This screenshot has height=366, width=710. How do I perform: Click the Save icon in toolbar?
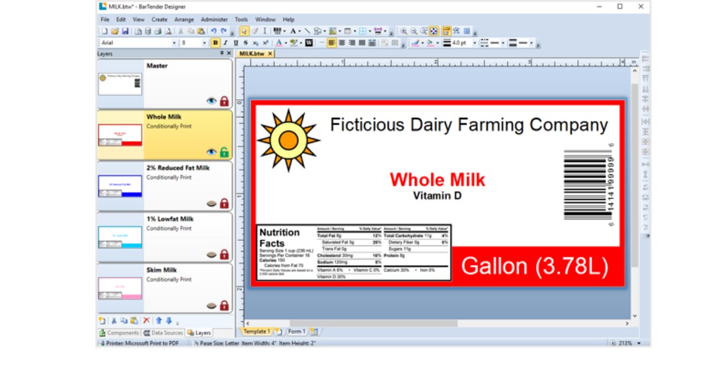[125, 31]
